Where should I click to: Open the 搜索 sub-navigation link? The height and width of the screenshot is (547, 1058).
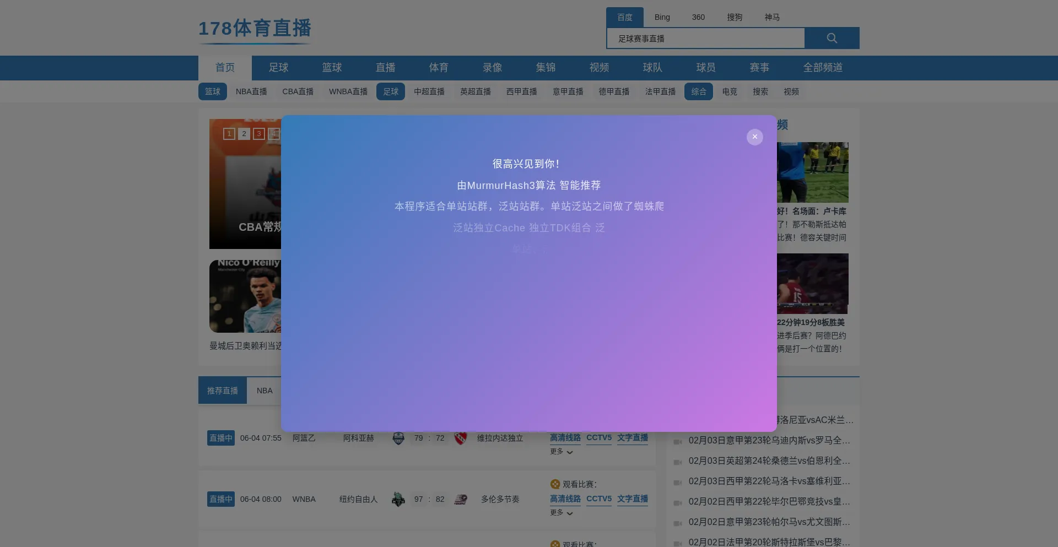pos(760,91)
